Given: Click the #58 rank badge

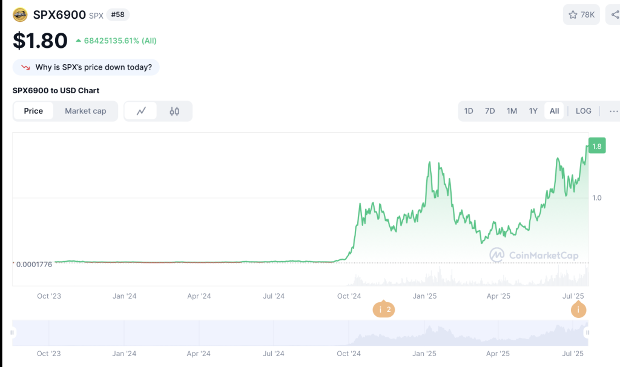Looking at the screenshot, I should 118,15.
